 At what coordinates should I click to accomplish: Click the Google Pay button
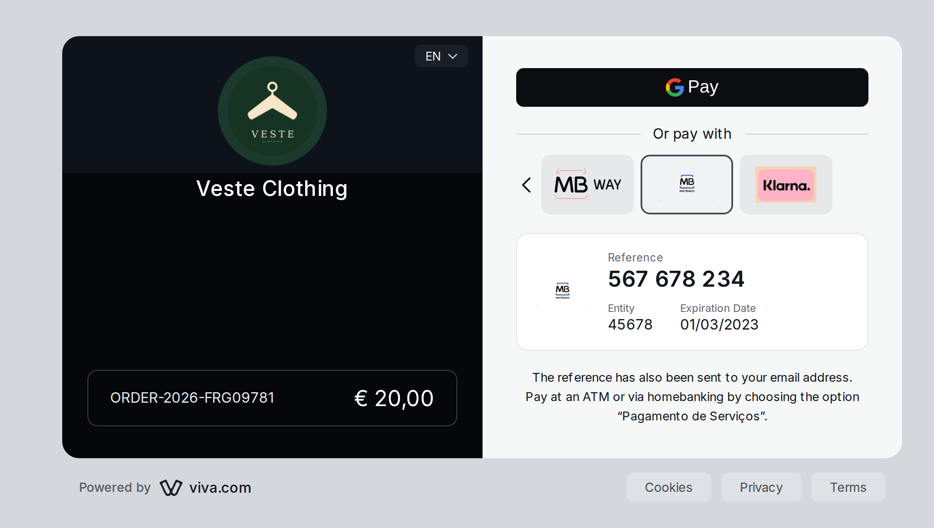point(692,87)
